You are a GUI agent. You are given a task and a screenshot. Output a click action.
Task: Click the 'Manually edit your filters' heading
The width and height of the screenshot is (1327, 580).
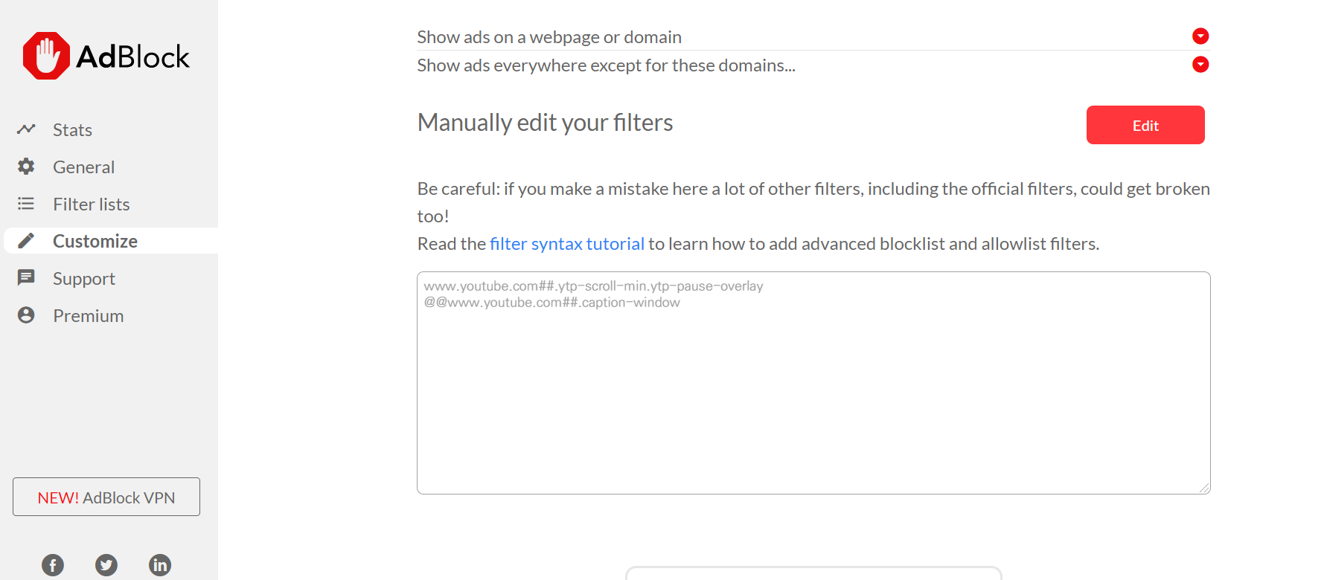coord(545,123)
